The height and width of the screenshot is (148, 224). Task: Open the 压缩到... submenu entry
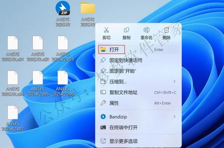tap(138, 82)
